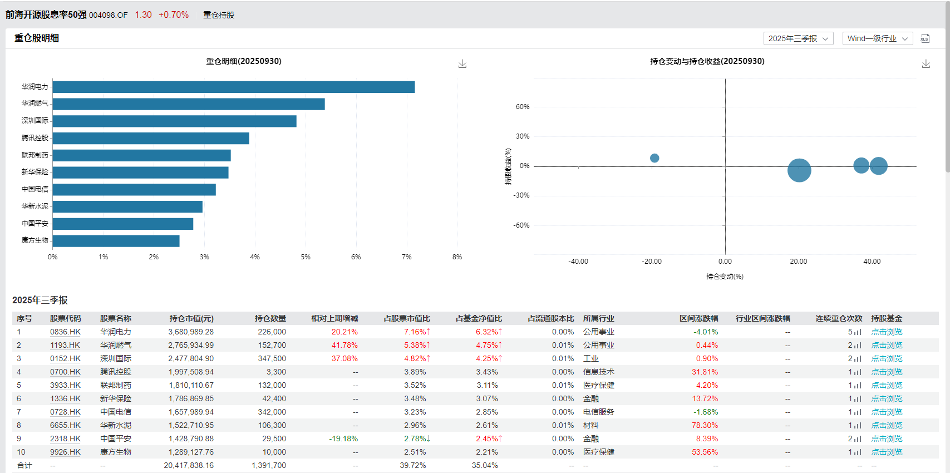Open the 2025年三季报 period dropdown
The image size is (950, 473).
coord(798,38)
